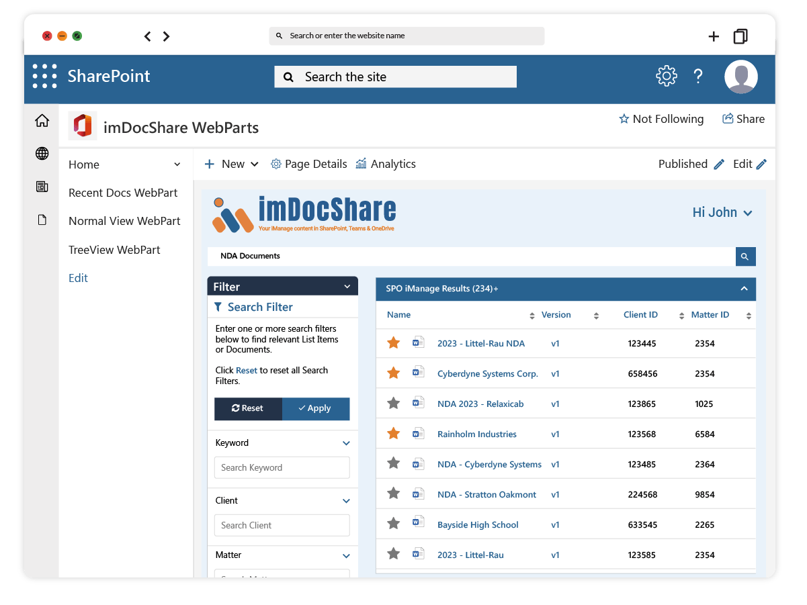Click the blue search button beside NDA Documents
The width and height of the screenshot is (807, 605).
pyautogui.click(x=745, y=257)
